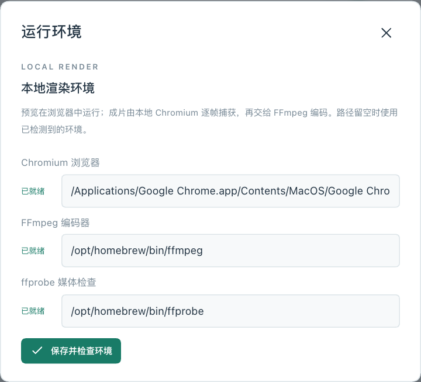Click the 本地渲染环境 heading
Image resolution: width=421 pixels, height=382 pixels.
click(x=58, y=88)
